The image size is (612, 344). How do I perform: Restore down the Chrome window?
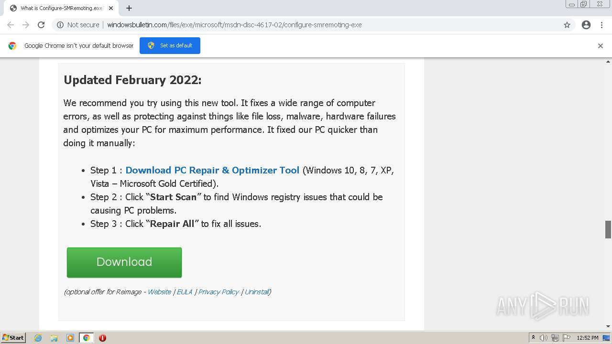click(584, 4)
